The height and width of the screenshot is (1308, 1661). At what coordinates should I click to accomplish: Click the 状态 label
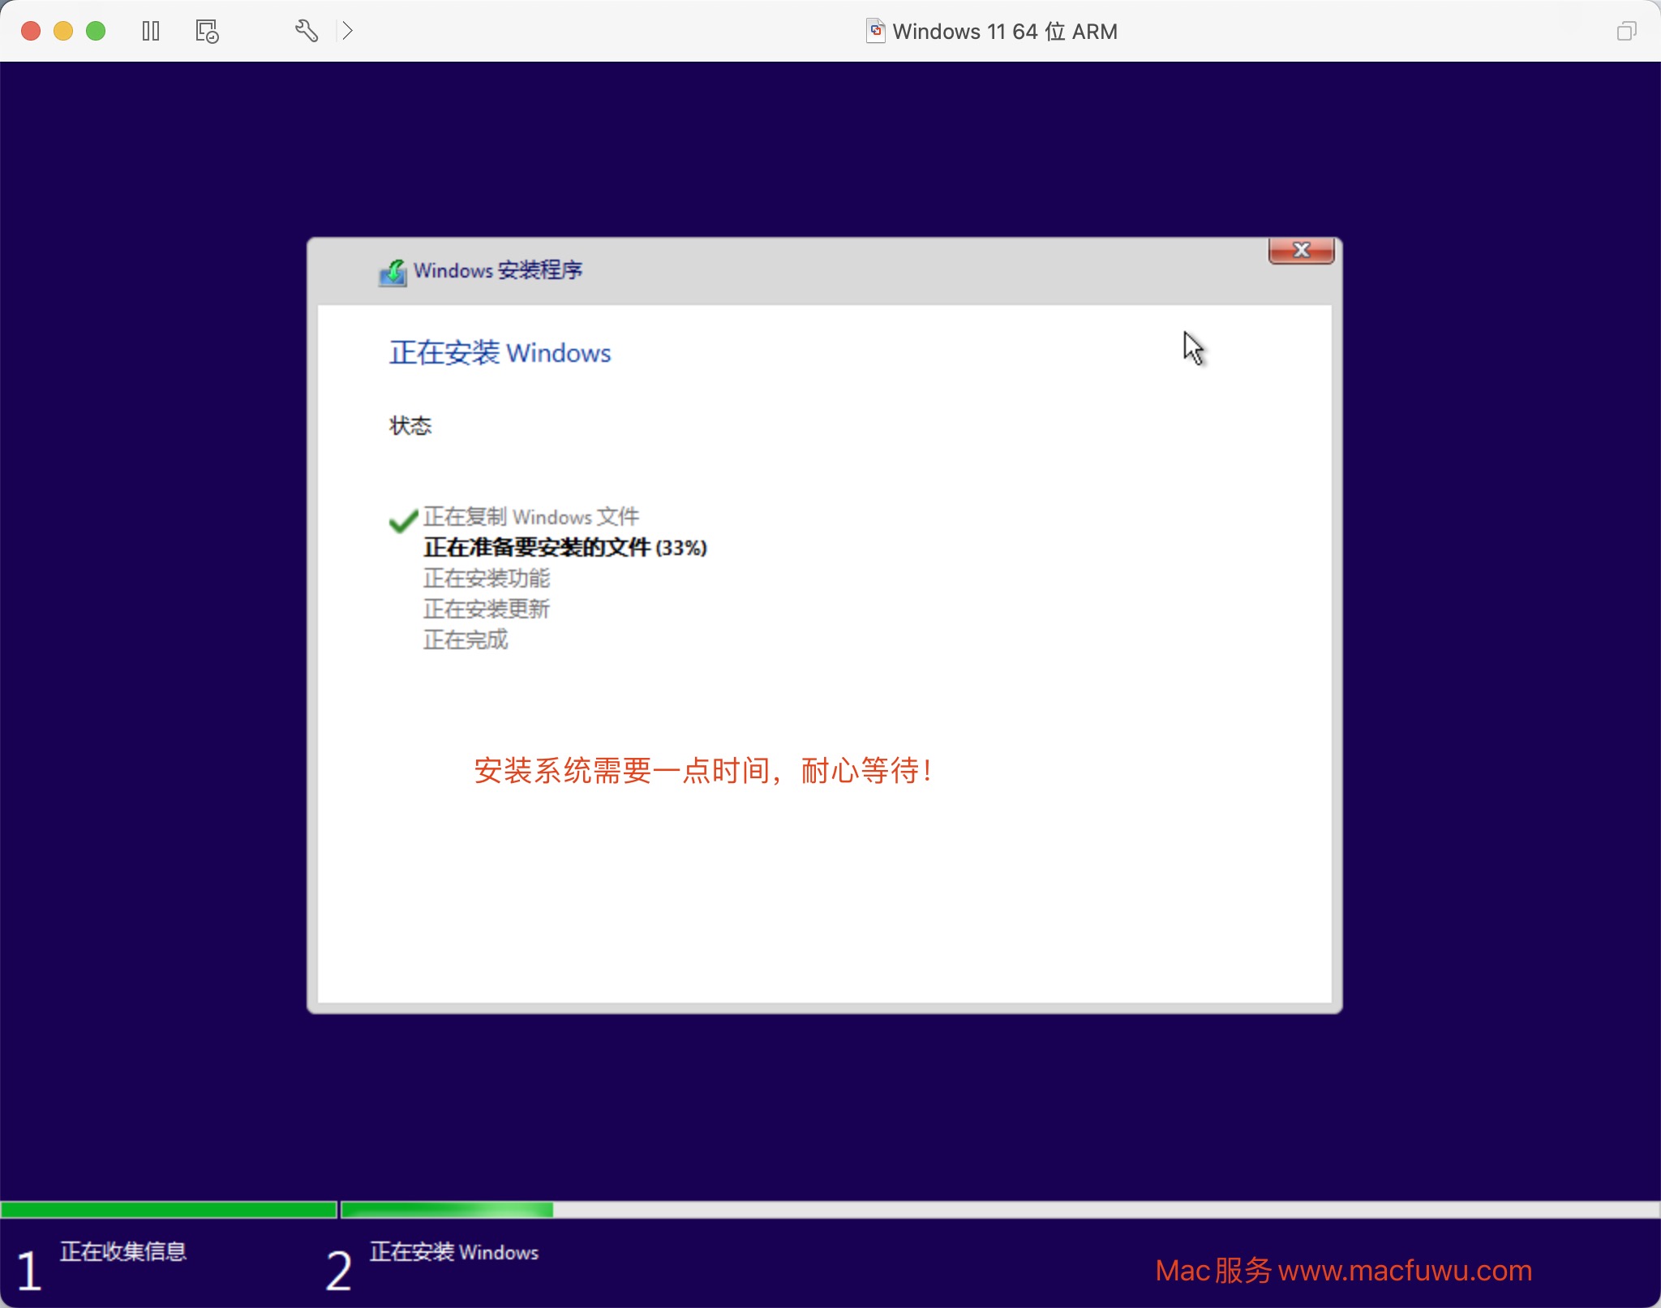click(410, 425)
